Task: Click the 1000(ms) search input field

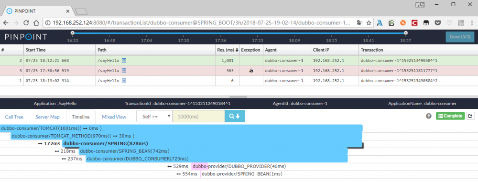Action: coord(199,116)
